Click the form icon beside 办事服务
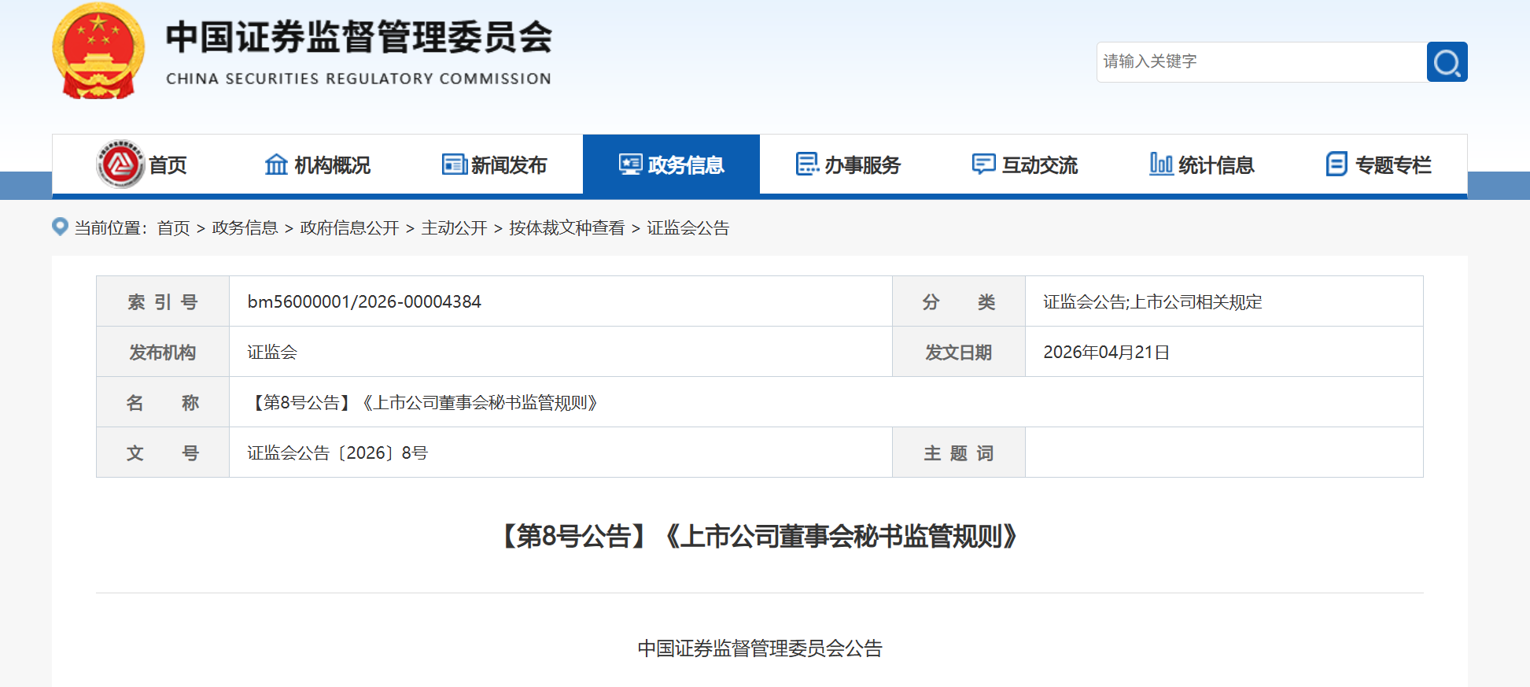This screenshot has width=1530, height=687. tap(807, 164)
